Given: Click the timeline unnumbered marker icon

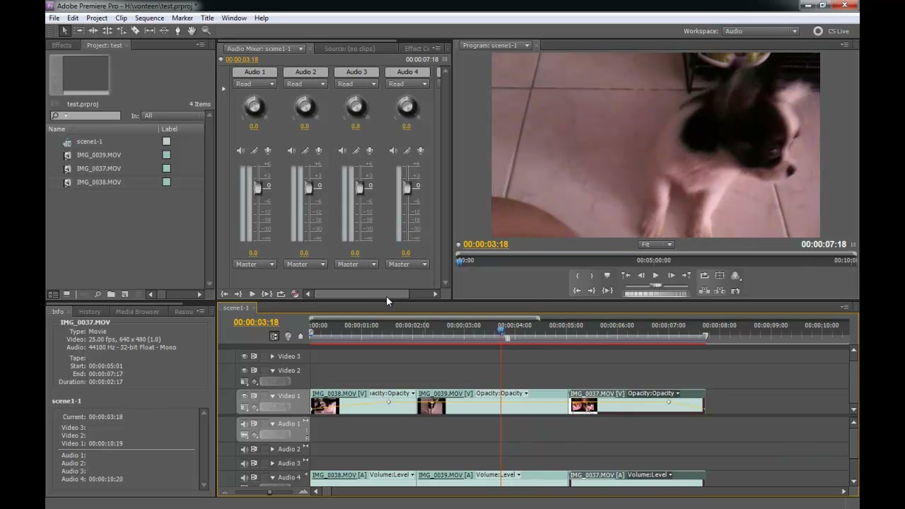Looking at the screenshot, I should [300, 337].
